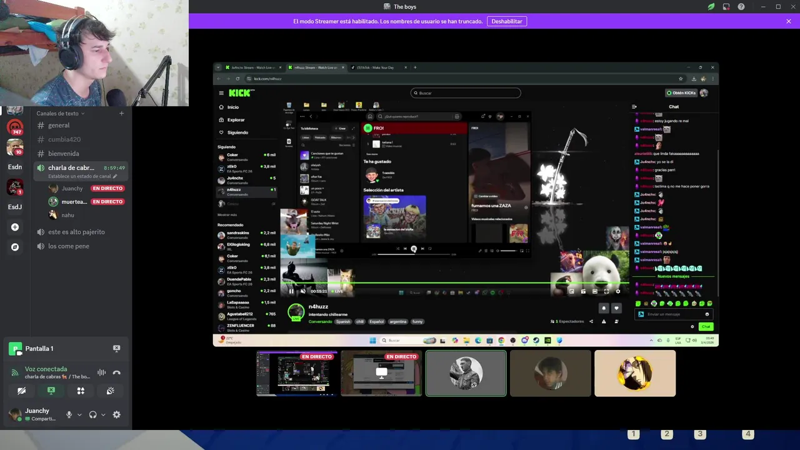Open the general text channel

[81, 126]
